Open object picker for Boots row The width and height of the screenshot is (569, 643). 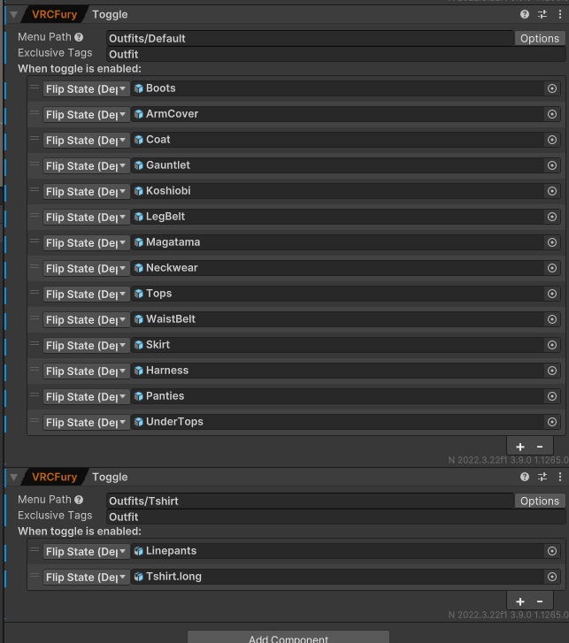point(552,88)
